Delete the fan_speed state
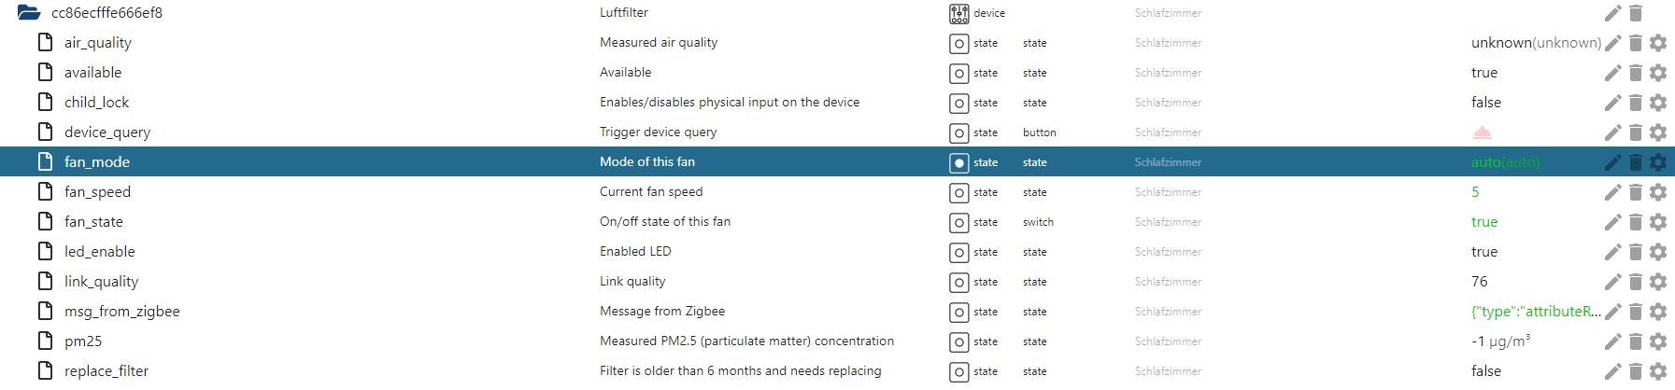The image size is (1675, 390). (1636, 192)
